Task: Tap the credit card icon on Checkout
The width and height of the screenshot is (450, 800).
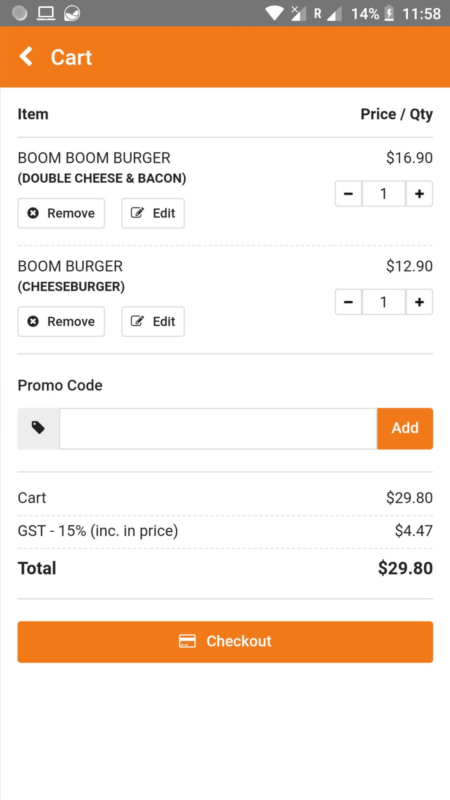Action: click(x=187, y=641)
